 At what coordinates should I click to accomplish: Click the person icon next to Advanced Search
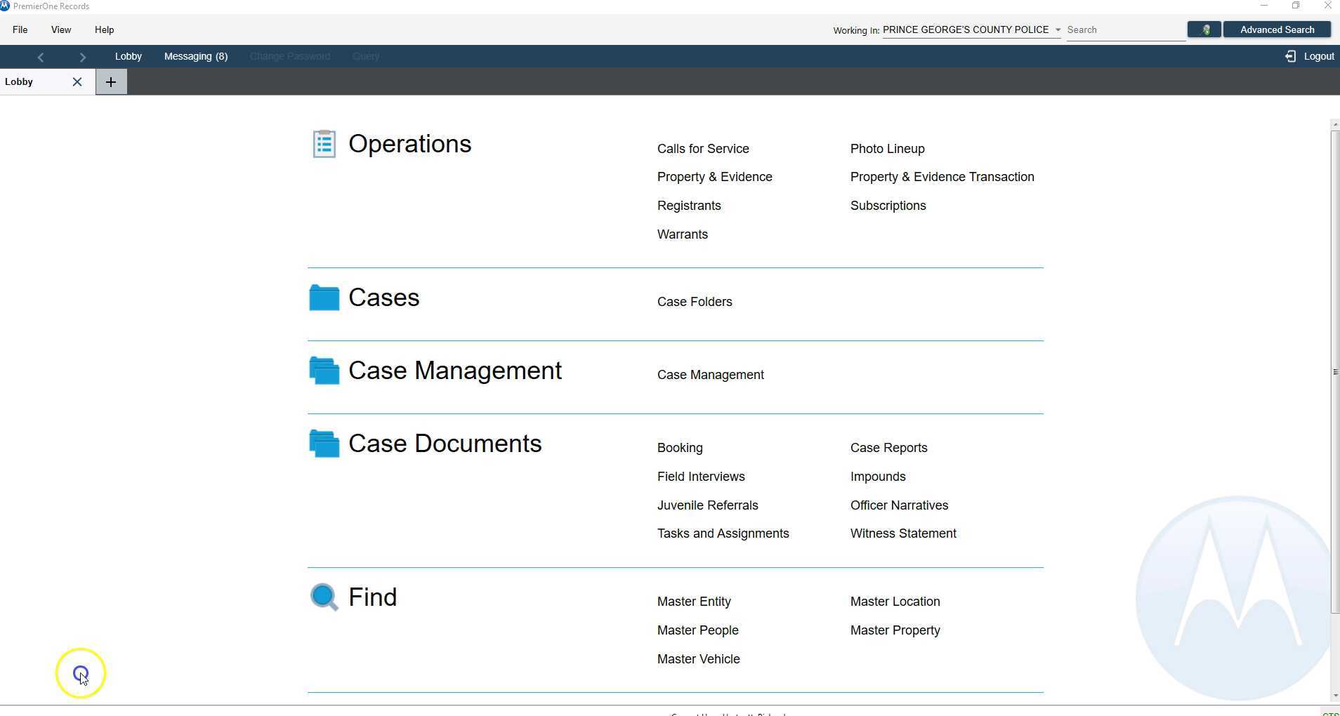click(1203, 29)
